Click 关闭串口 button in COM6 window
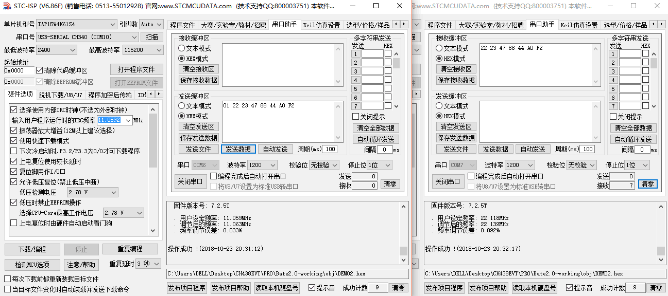 190,181
